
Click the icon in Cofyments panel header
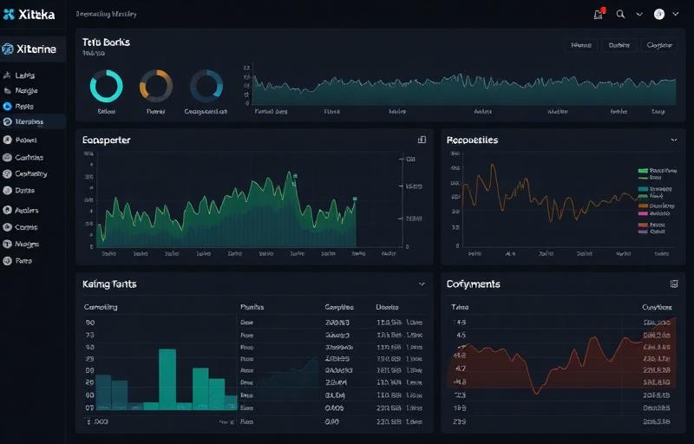tap(674, 284)
